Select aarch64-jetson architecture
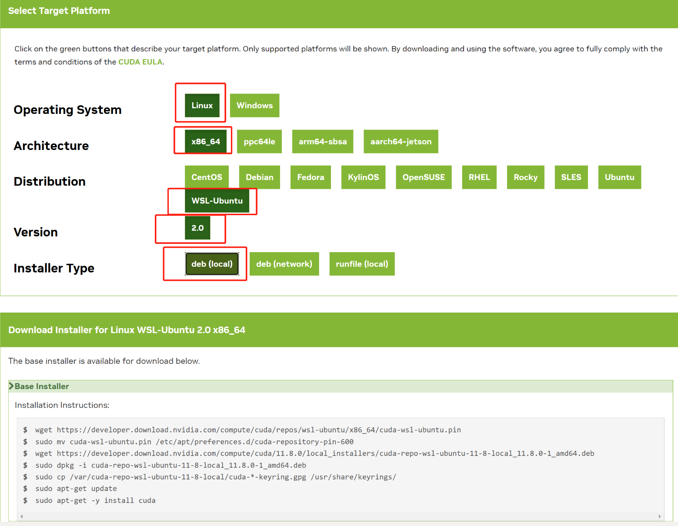 click(401, 141)
